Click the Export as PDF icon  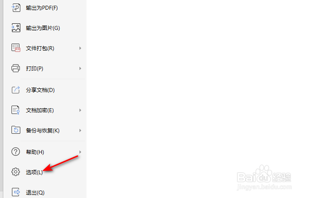pos(16,8)
